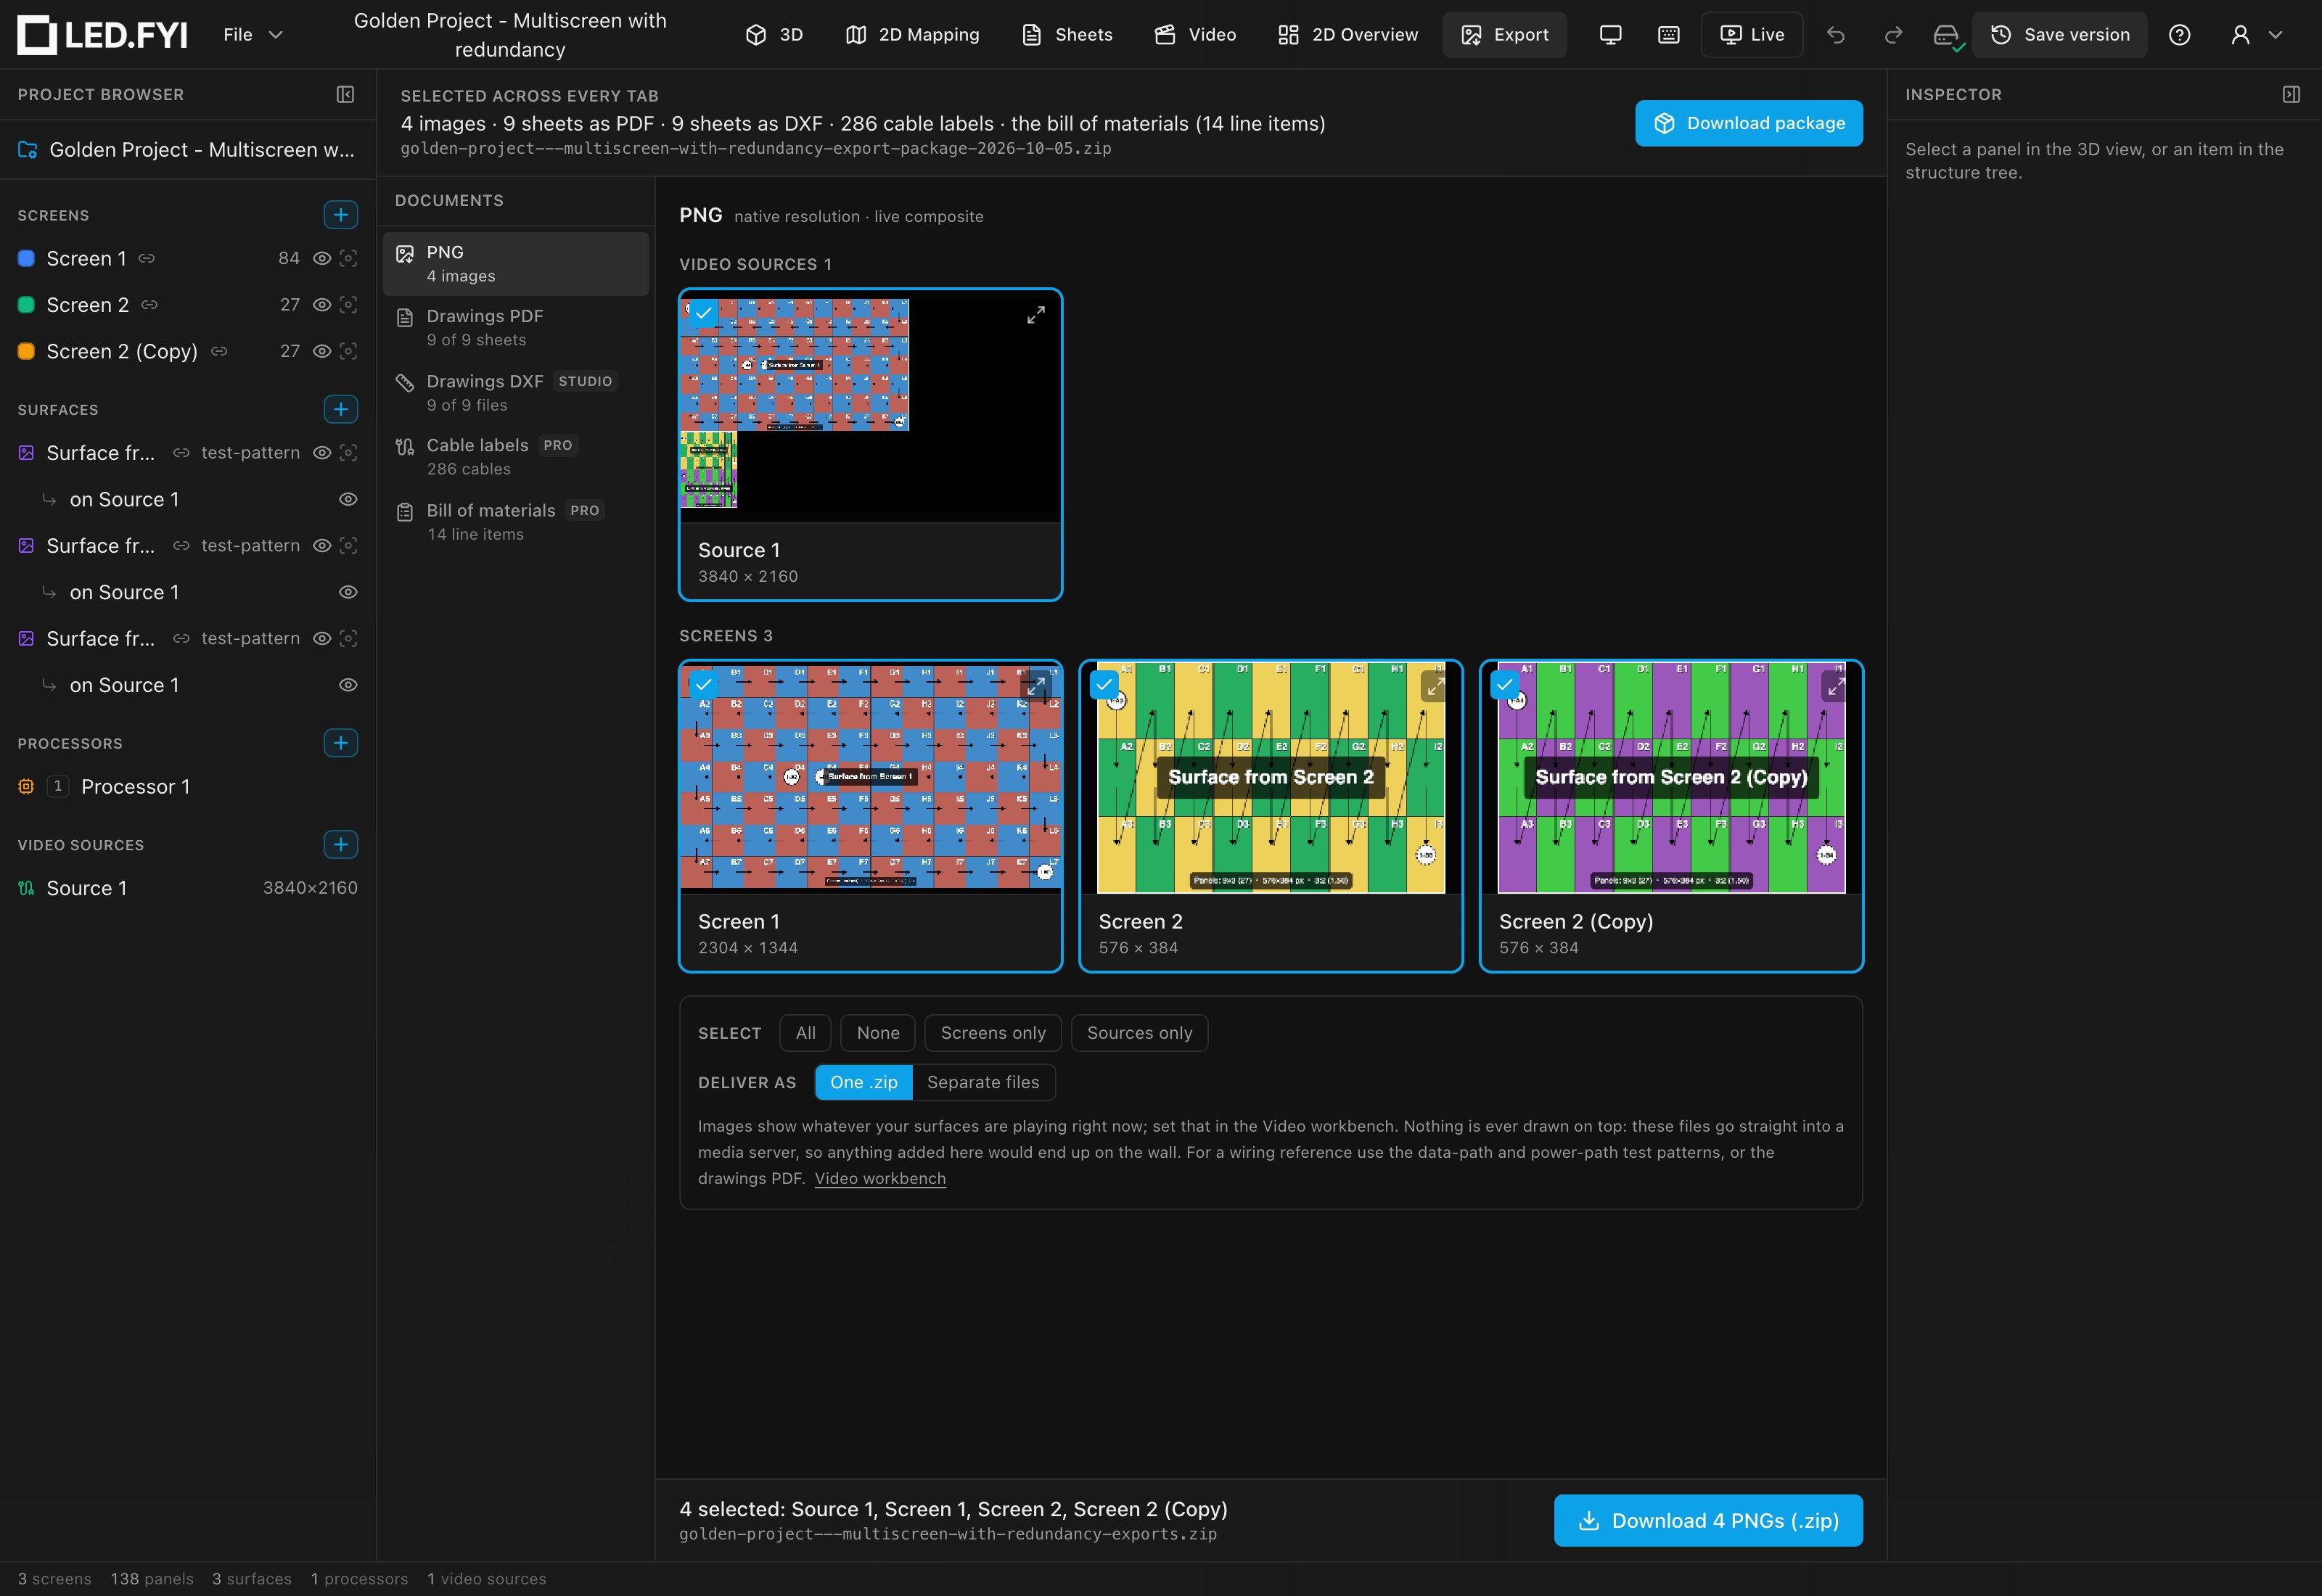Hide Screen 2 with its eye icon
The height and width of the screenshot is (1596, 2322).
321,305
